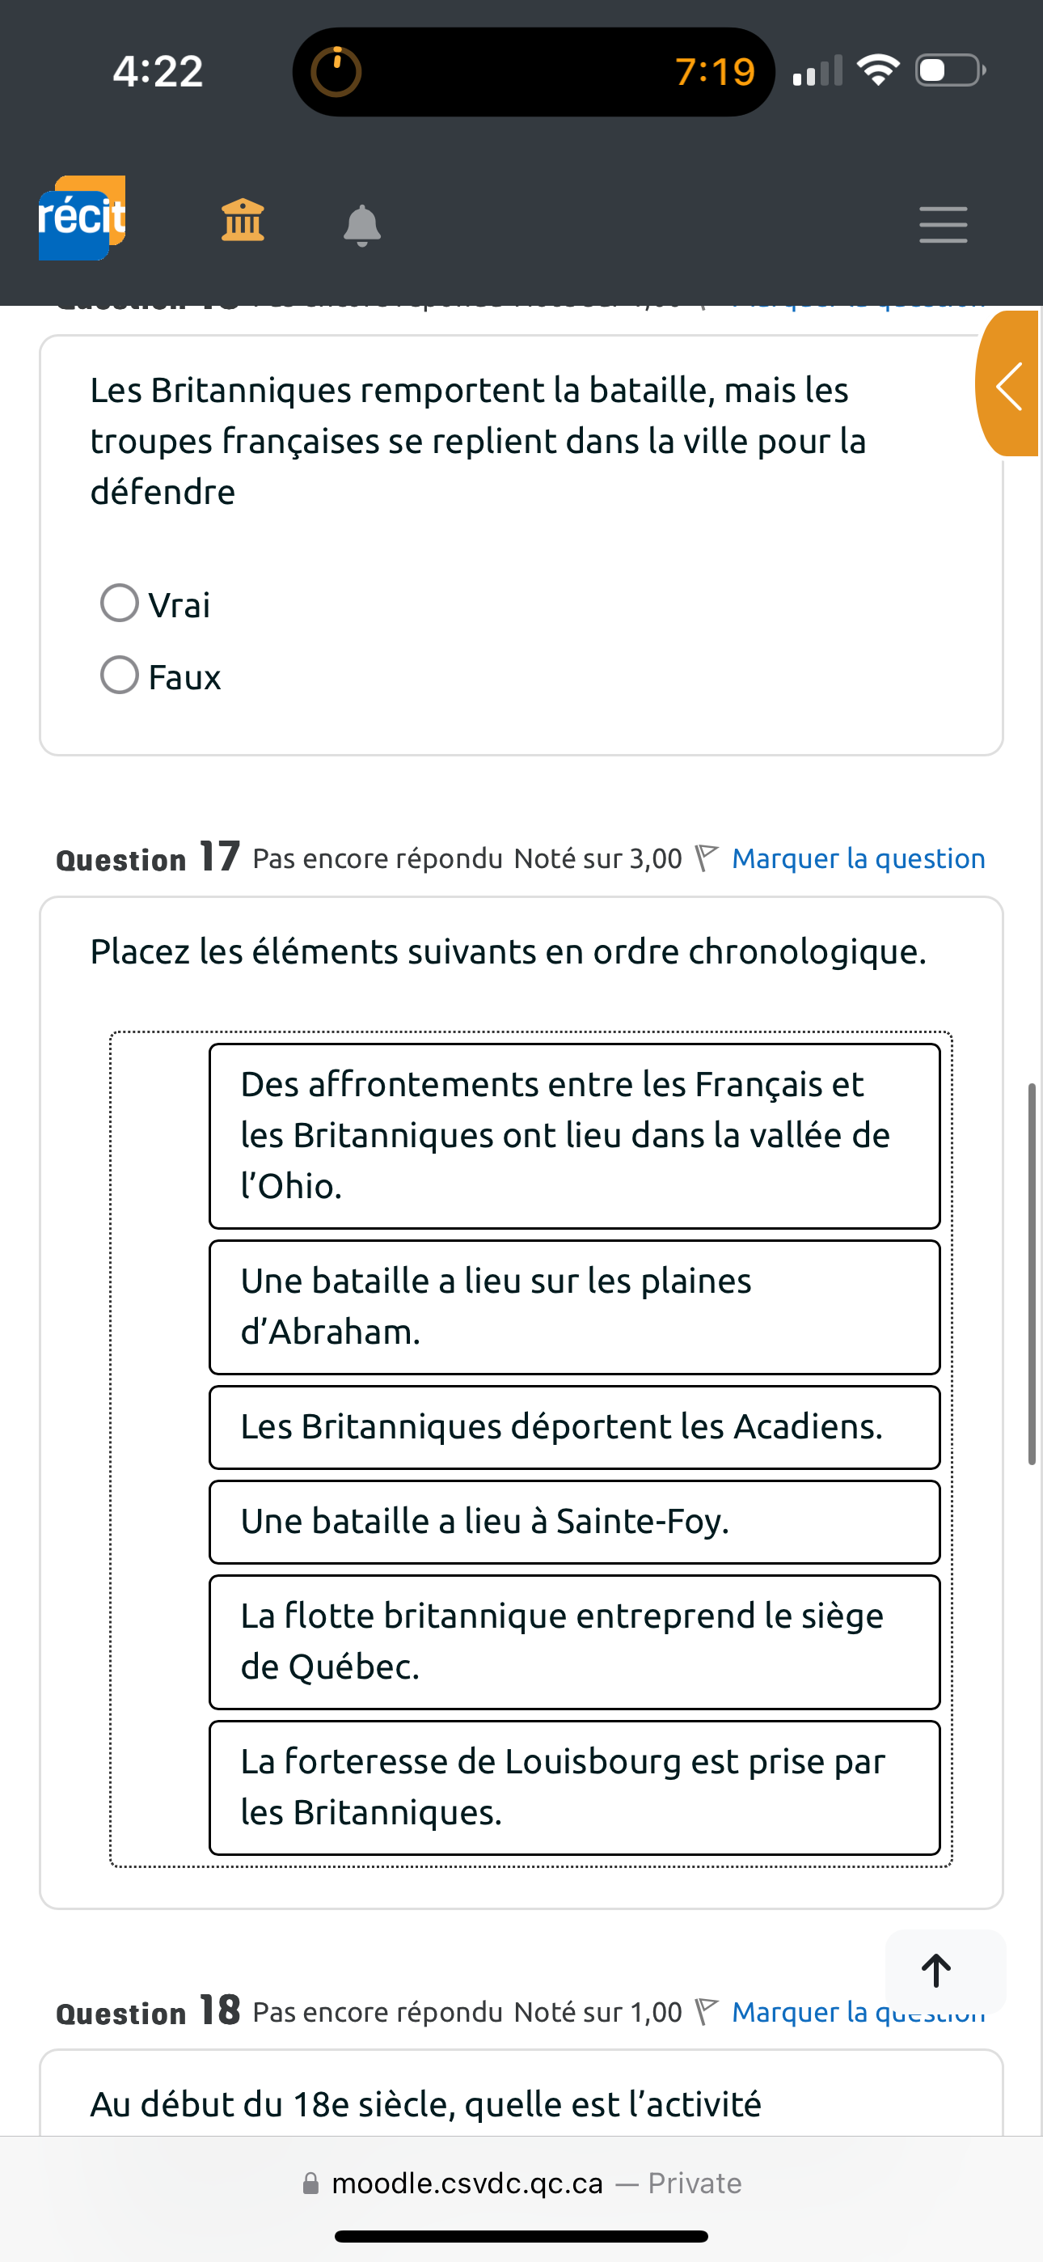Select the Vrai radio option
The height and width of the screenshot is (2262, 1043).
(x=120, y=604)
